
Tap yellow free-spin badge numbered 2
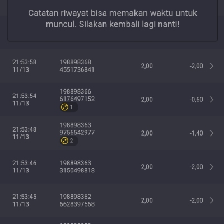coord(69,141)
